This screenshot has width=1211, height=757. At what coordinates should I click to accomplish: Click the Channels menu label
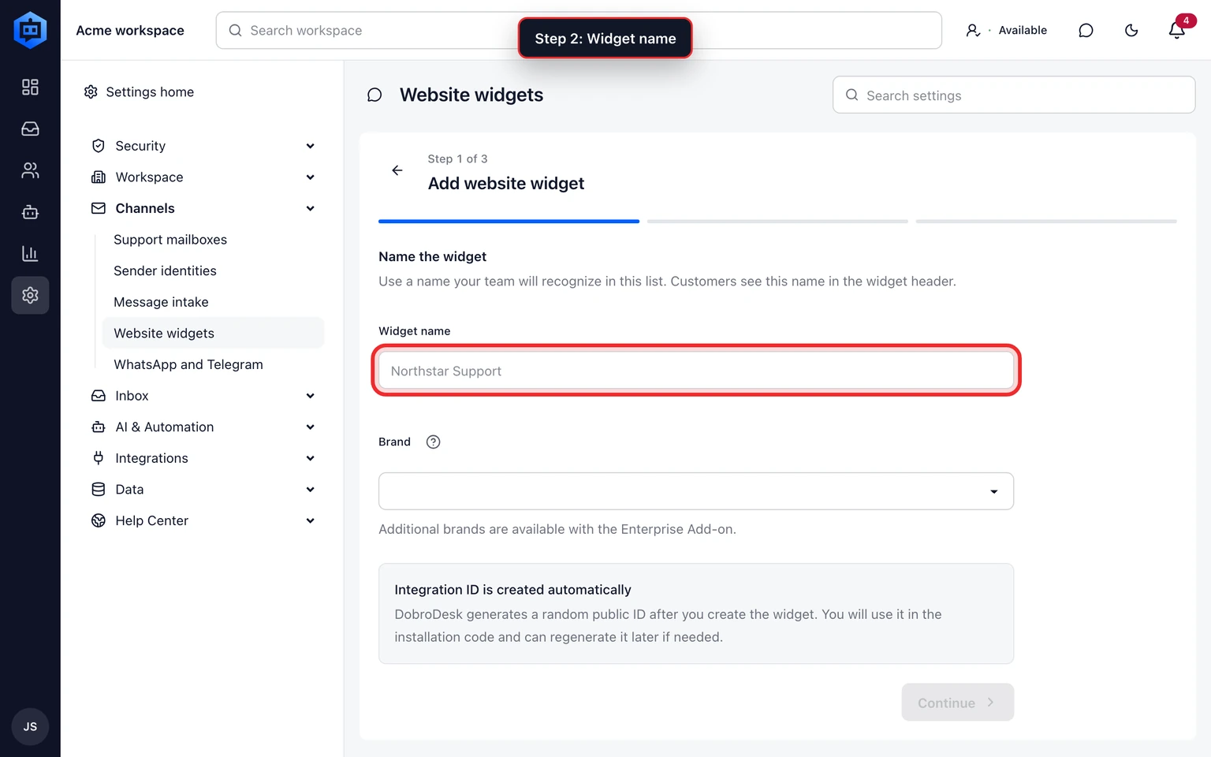[x=145, y=208]
